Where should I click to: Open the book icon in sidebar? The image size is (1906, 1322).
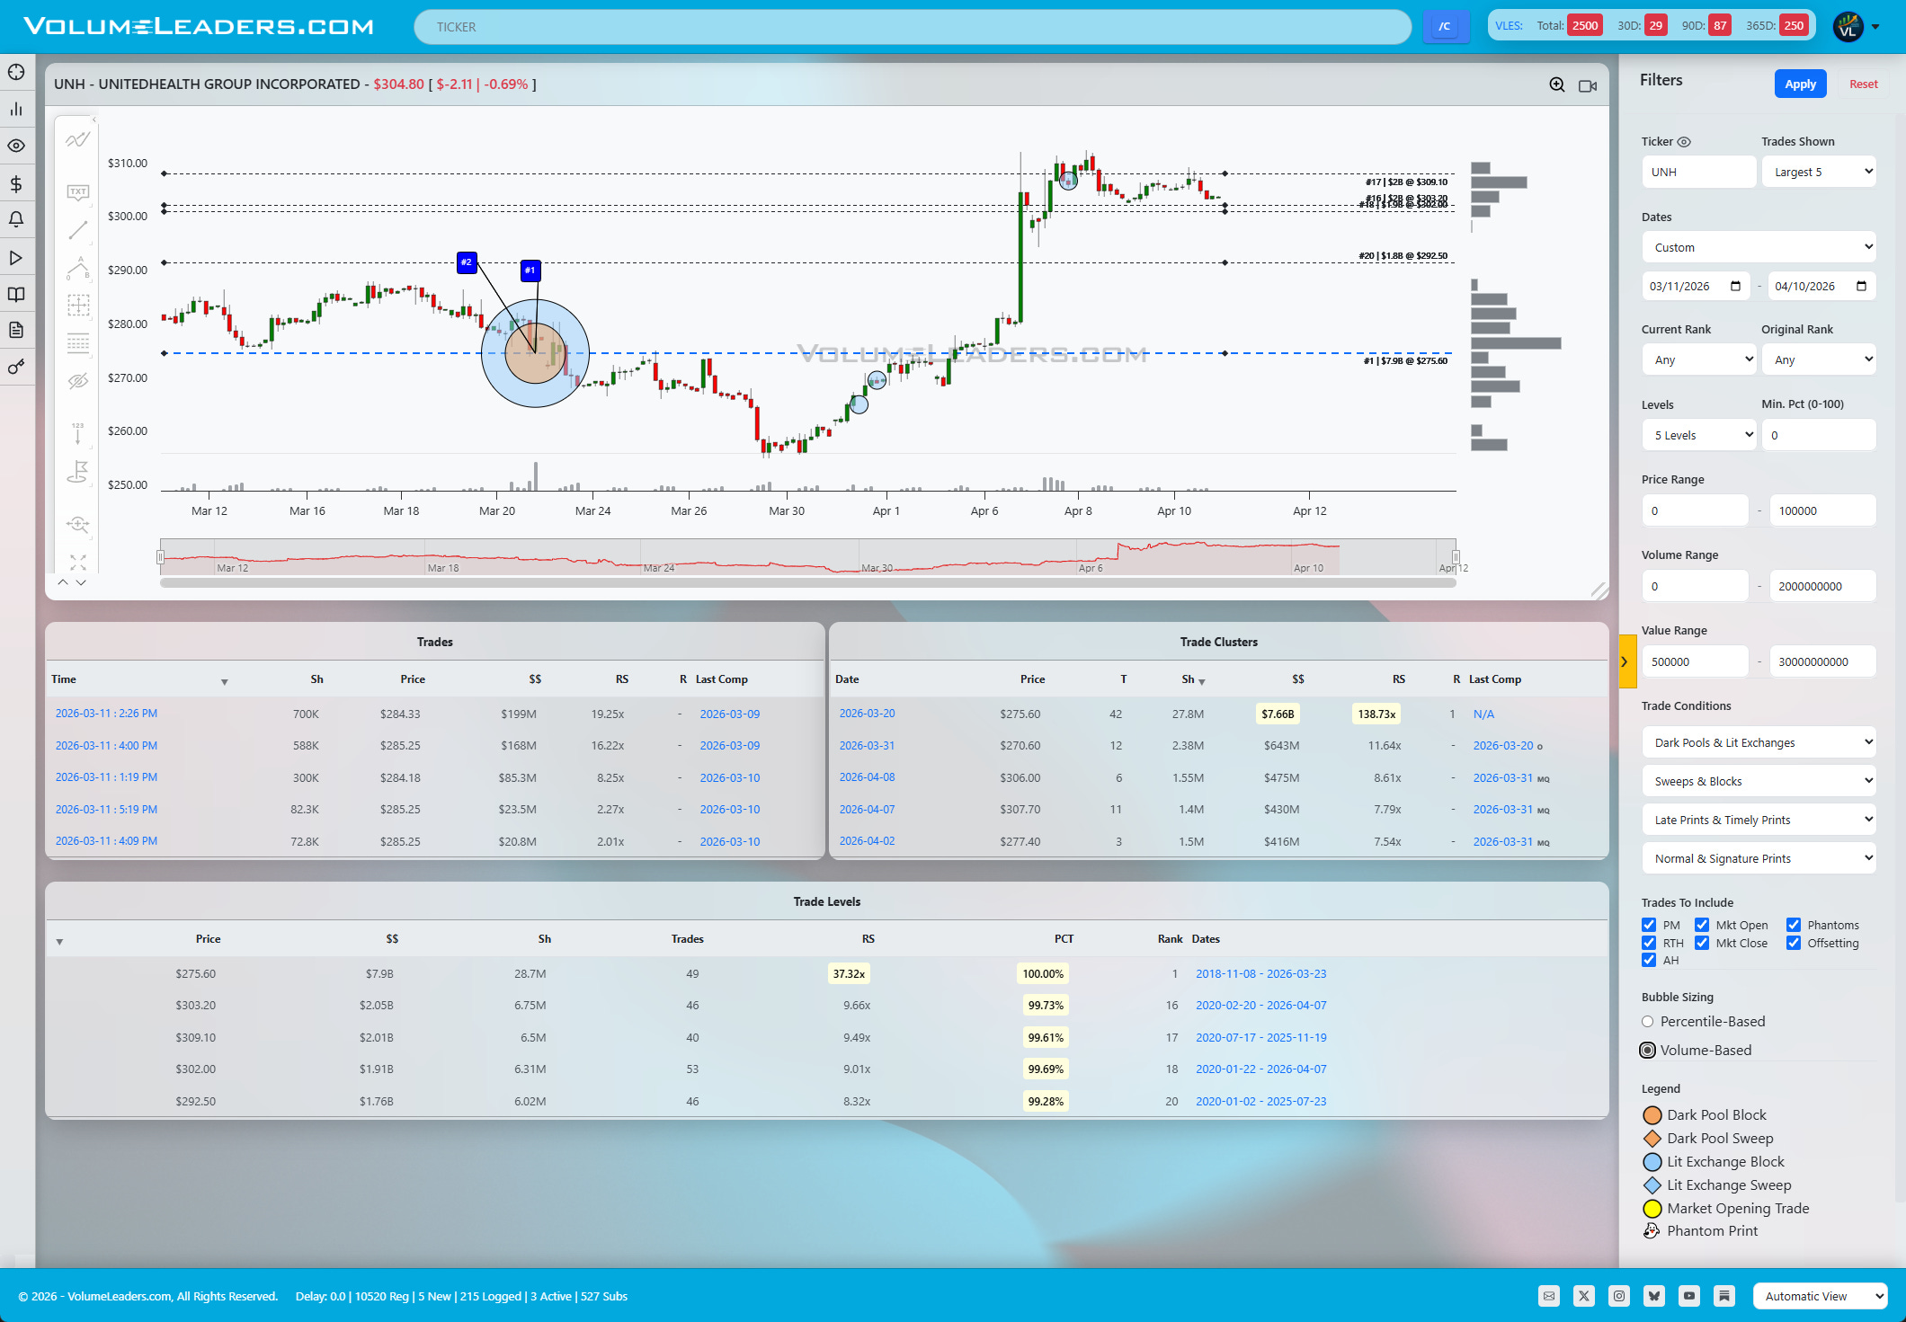point(16,294)
